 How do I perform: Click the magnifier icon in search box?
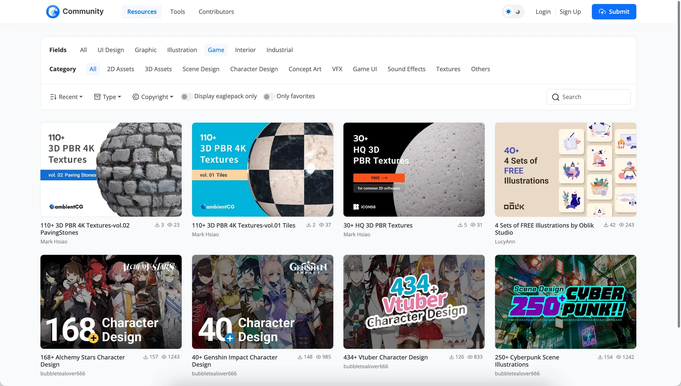pos(556,97)
